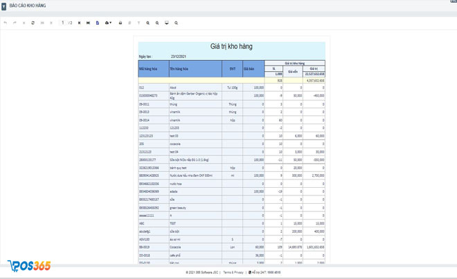Click the Giá bán column header
Screen dimensions: 457x279
pyautogui.click(x=253, y=69)
